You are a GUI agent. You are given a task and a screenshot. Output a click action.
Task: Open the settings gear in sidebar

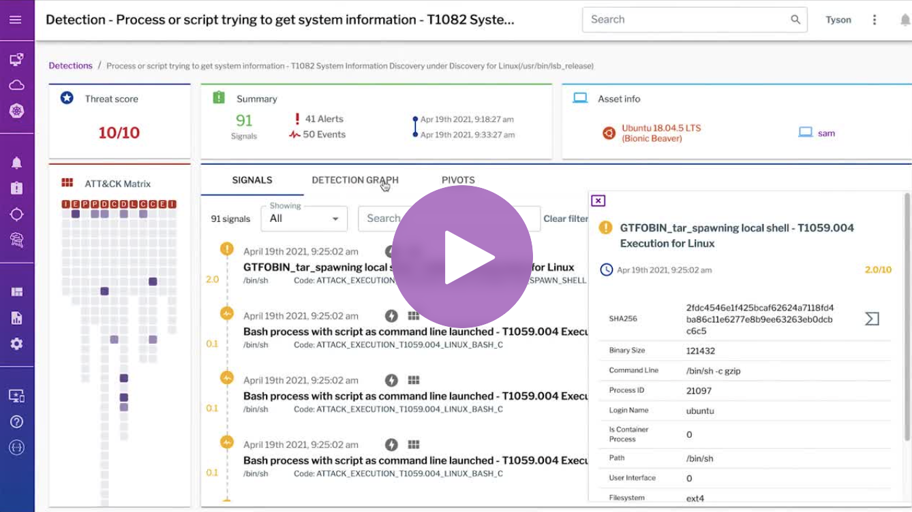[x=16, y=344]
